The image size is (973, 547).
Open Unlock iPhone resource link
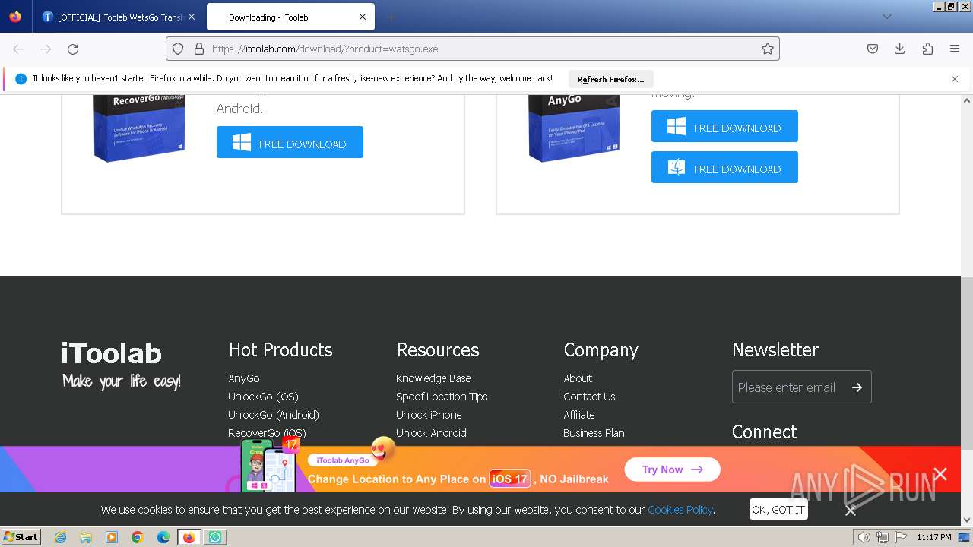point(429,415)
